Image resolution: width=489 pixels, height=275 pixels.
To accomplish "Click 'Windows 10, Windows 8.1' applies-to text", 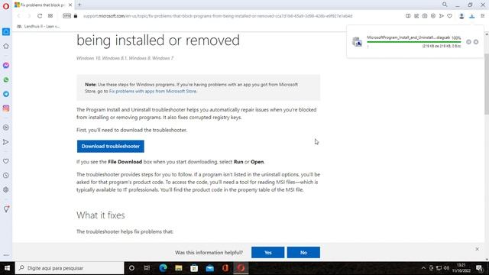I will (x=125, y=58).
